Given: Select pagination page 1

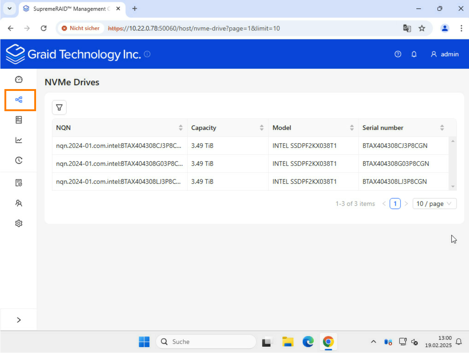Looking at the screenshot, I should tap(395, 204).
